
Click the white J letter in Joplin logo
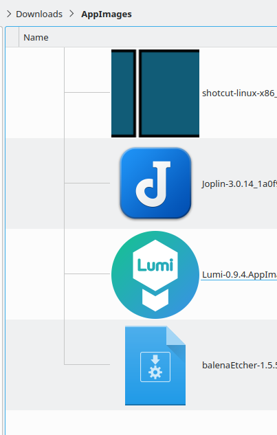[x=153, y=184]
